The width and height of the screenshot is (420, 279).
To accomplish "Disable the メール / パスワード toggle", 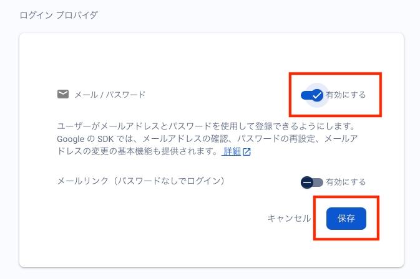I will 312,95.
